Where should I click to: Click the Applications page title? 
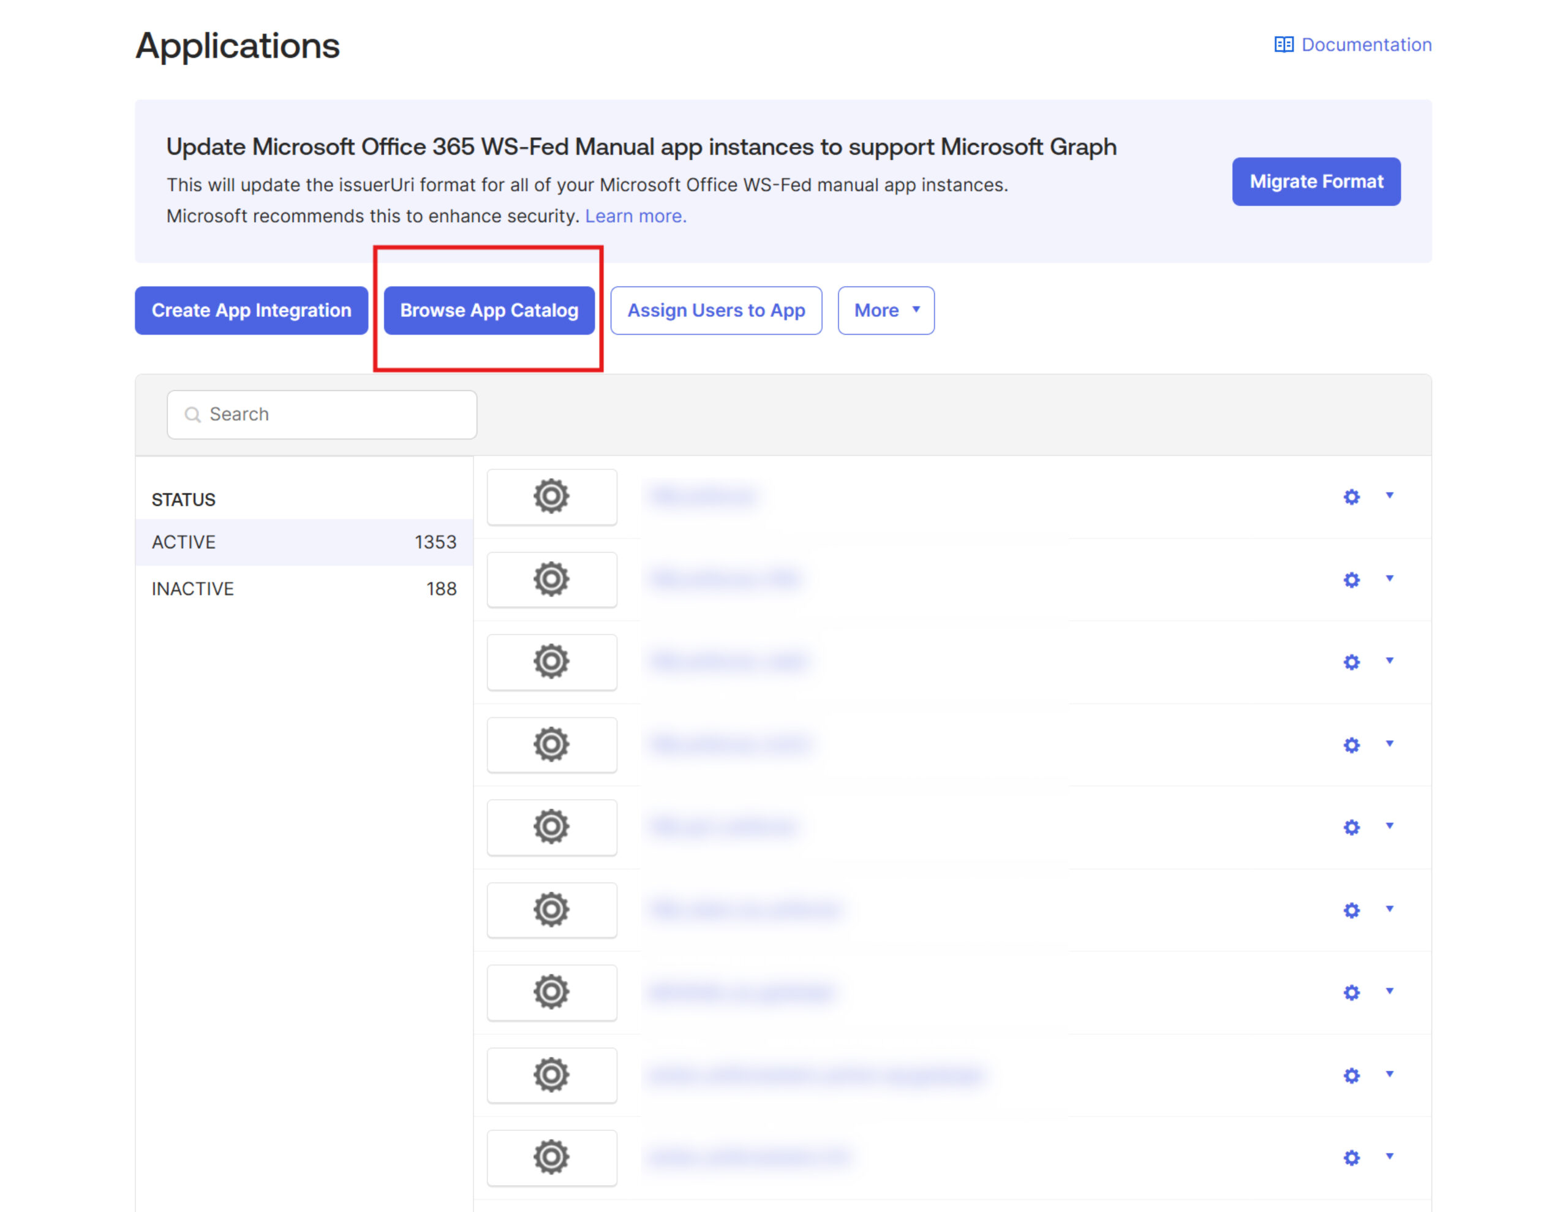click(238, 45)
